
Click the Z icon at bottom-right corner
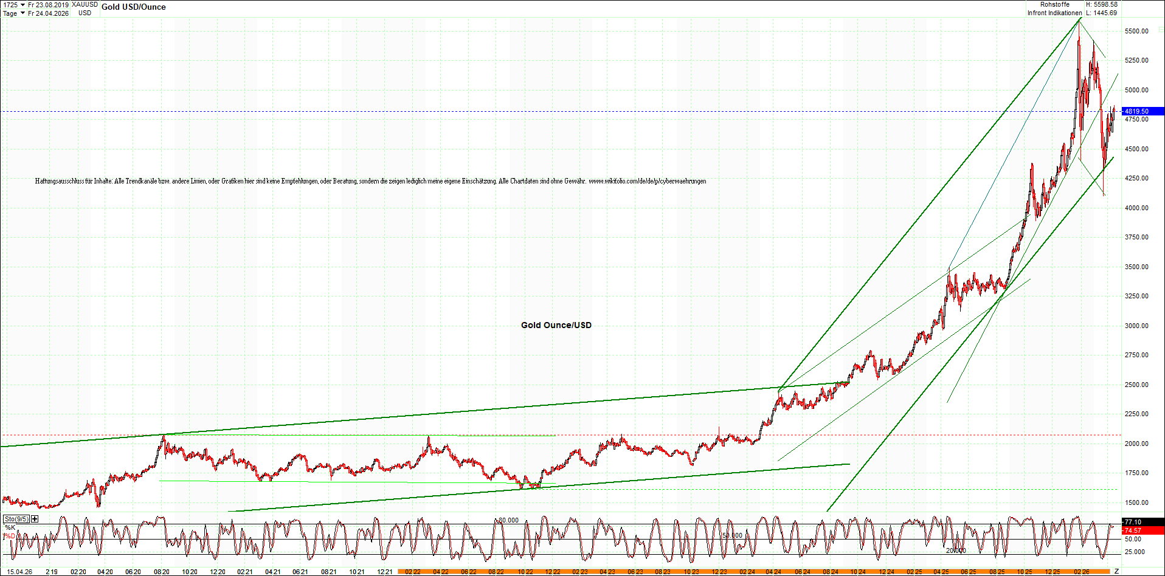[x=1116, y=571]
